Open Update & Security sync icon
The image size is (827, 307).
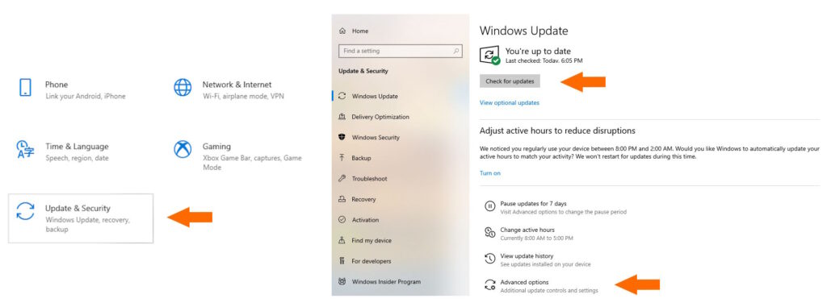click(x=25, y=211)
